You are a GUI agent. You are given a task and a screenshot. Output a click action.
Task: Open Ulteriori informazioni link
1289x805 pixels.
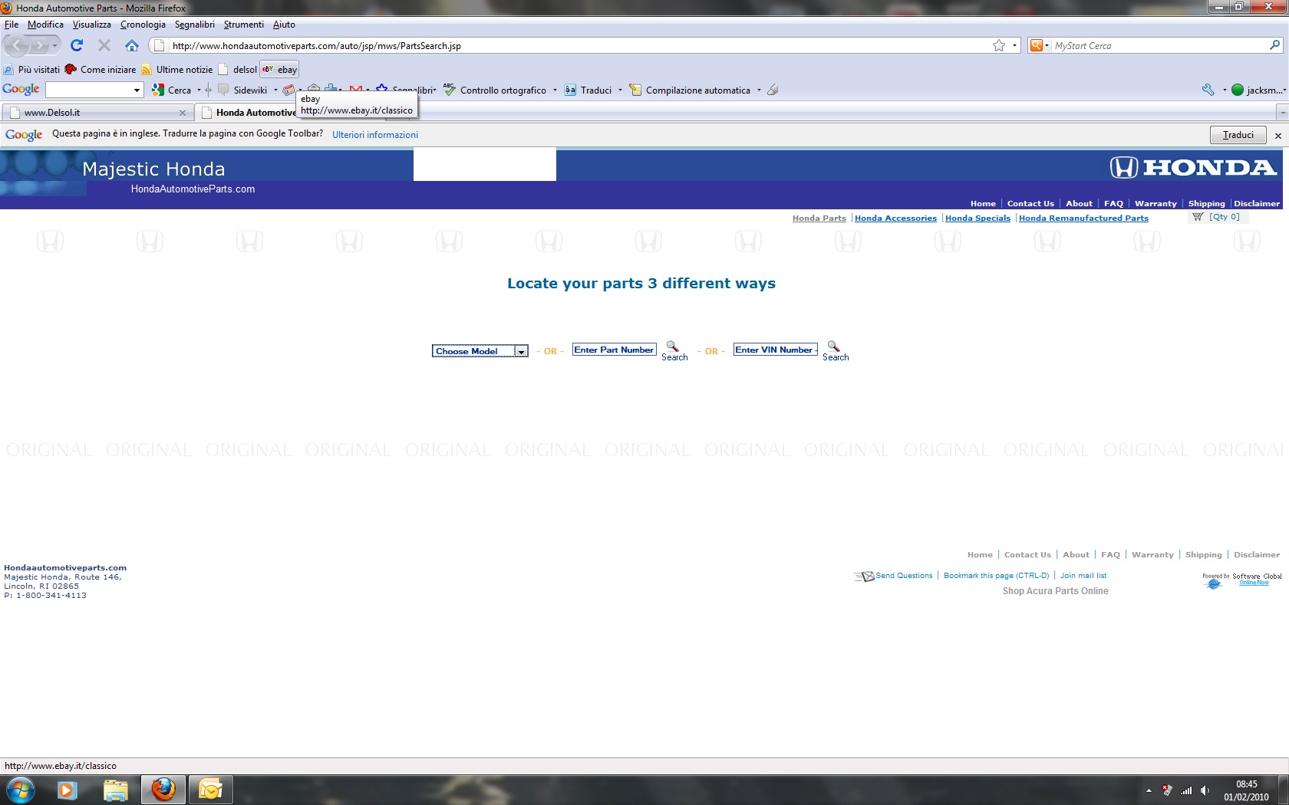(375, 135)
